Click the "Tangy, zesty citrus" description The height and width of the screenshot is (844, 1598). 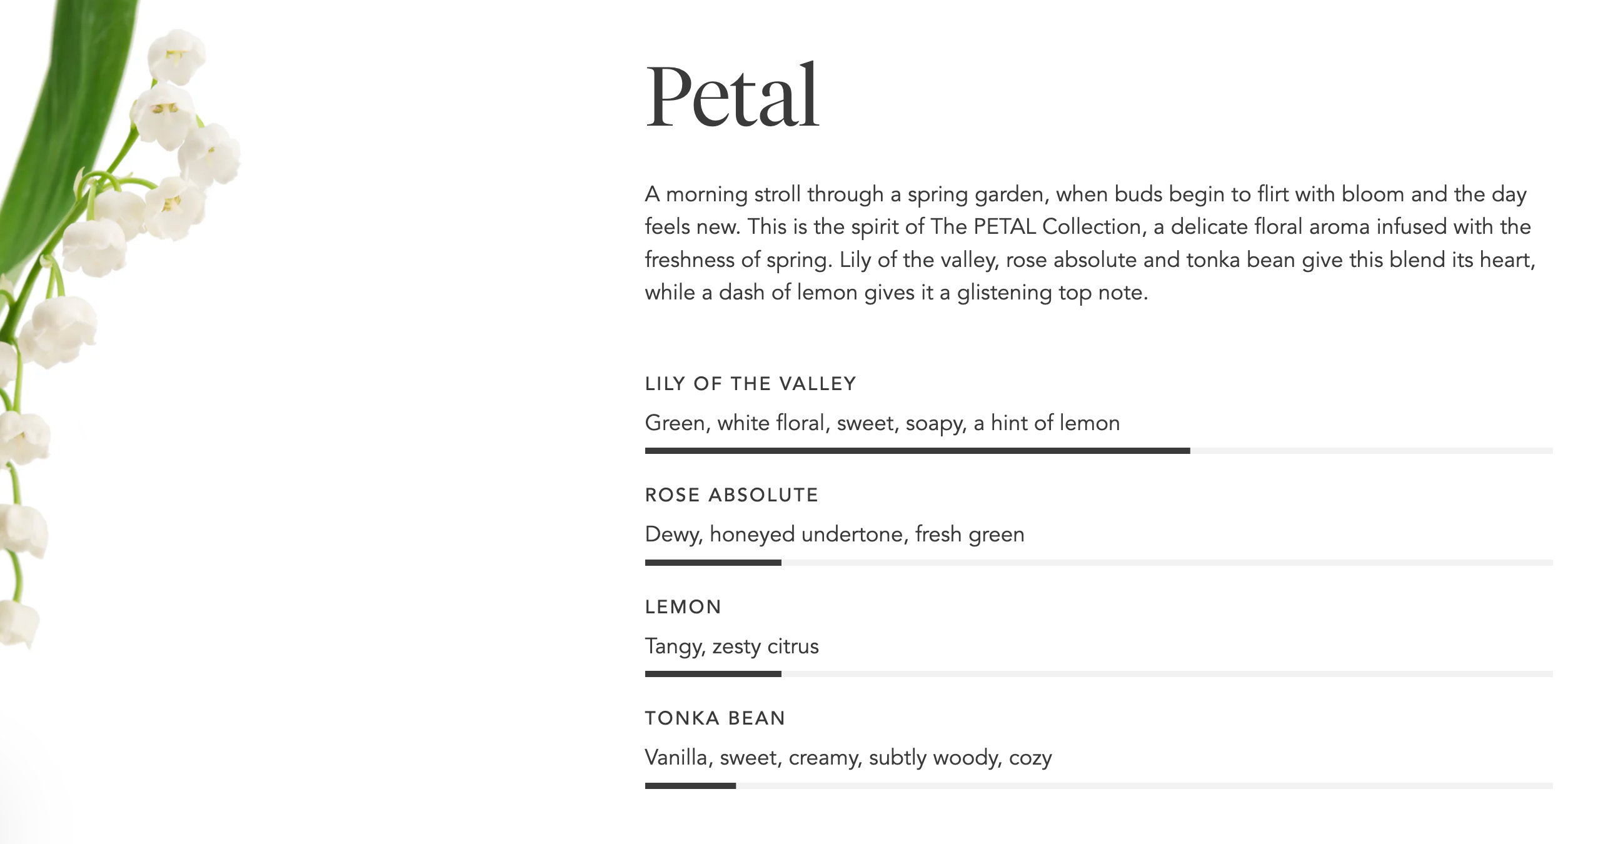coord(731,646)
